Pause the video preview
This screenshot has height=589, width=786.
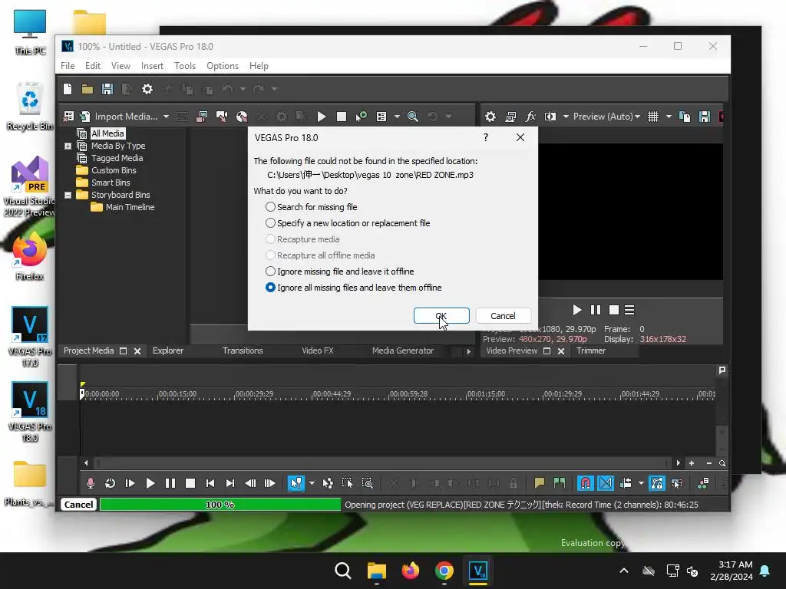coord(596,310)
